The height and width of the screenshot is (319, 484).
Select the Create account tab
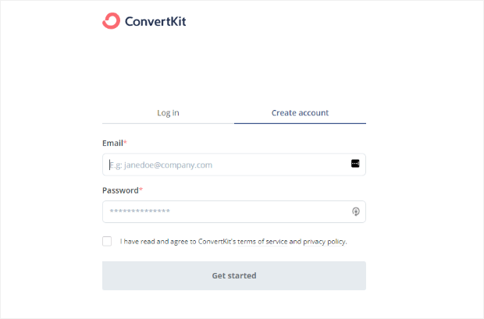point(300,113)
